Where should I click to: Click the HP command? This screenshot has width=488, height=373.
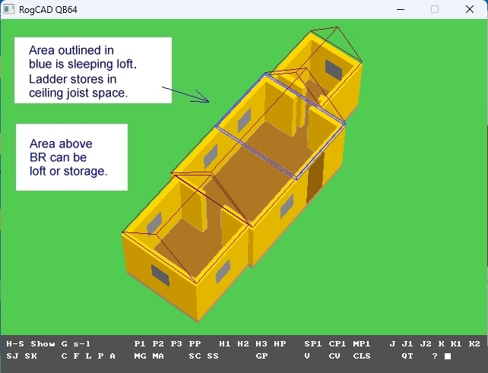click(x=280, y=344)
